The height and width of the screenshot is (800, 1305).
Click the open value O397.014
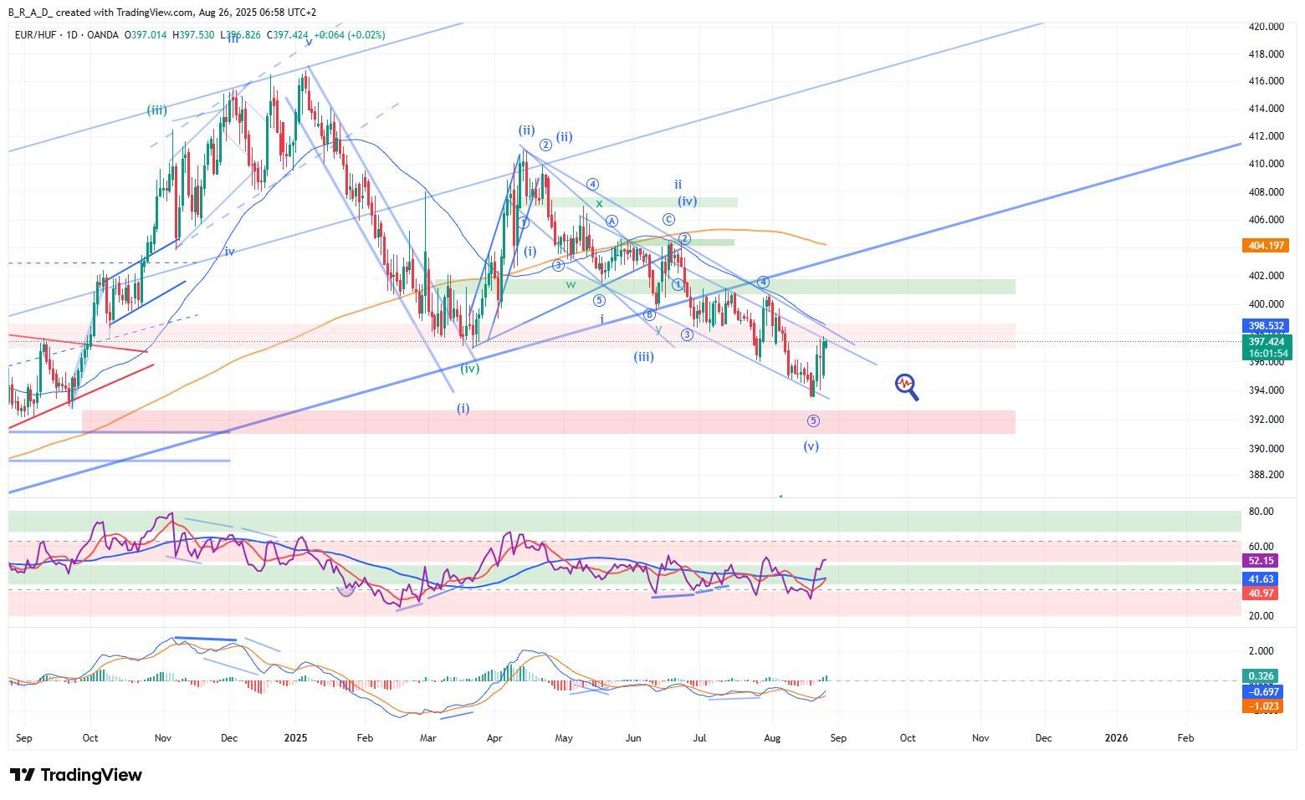coord(146,35)
